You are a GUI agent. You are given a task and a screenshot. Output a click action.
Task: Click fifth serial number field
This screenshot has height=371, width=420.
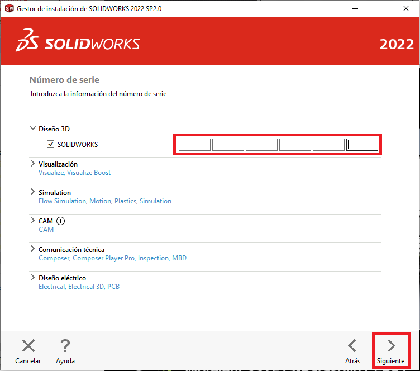tap(328, 145)
